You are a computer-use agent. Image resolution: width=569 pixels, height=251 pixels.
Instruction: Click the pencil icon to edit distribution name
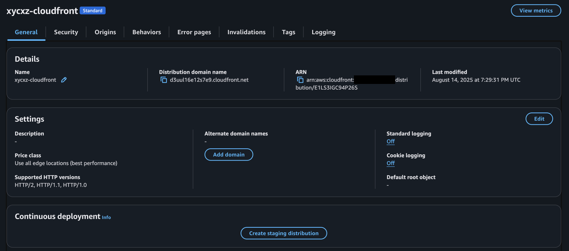pos(64,80)
